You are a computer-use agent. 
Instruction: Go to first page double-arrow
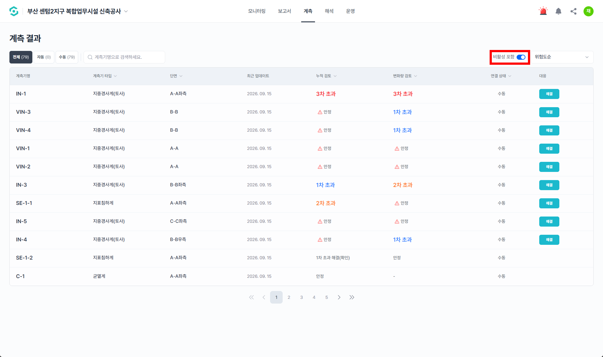251,297
